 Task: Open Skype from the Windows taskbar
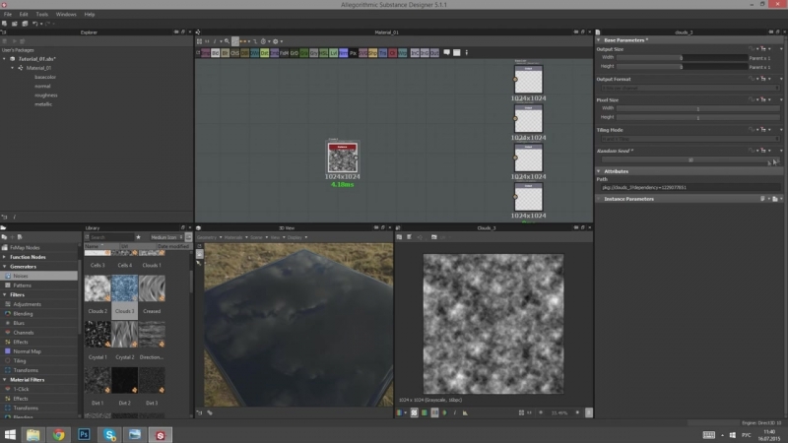(109, 434)
